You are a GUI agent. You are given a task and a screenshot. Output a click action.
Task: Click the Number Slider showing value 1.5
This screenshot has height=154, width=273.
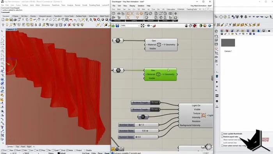pyautogui.click(x=138, y=125)
